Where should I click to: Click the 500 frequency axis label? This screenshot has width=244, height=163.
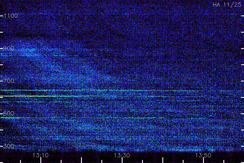(x=9, y=114)
